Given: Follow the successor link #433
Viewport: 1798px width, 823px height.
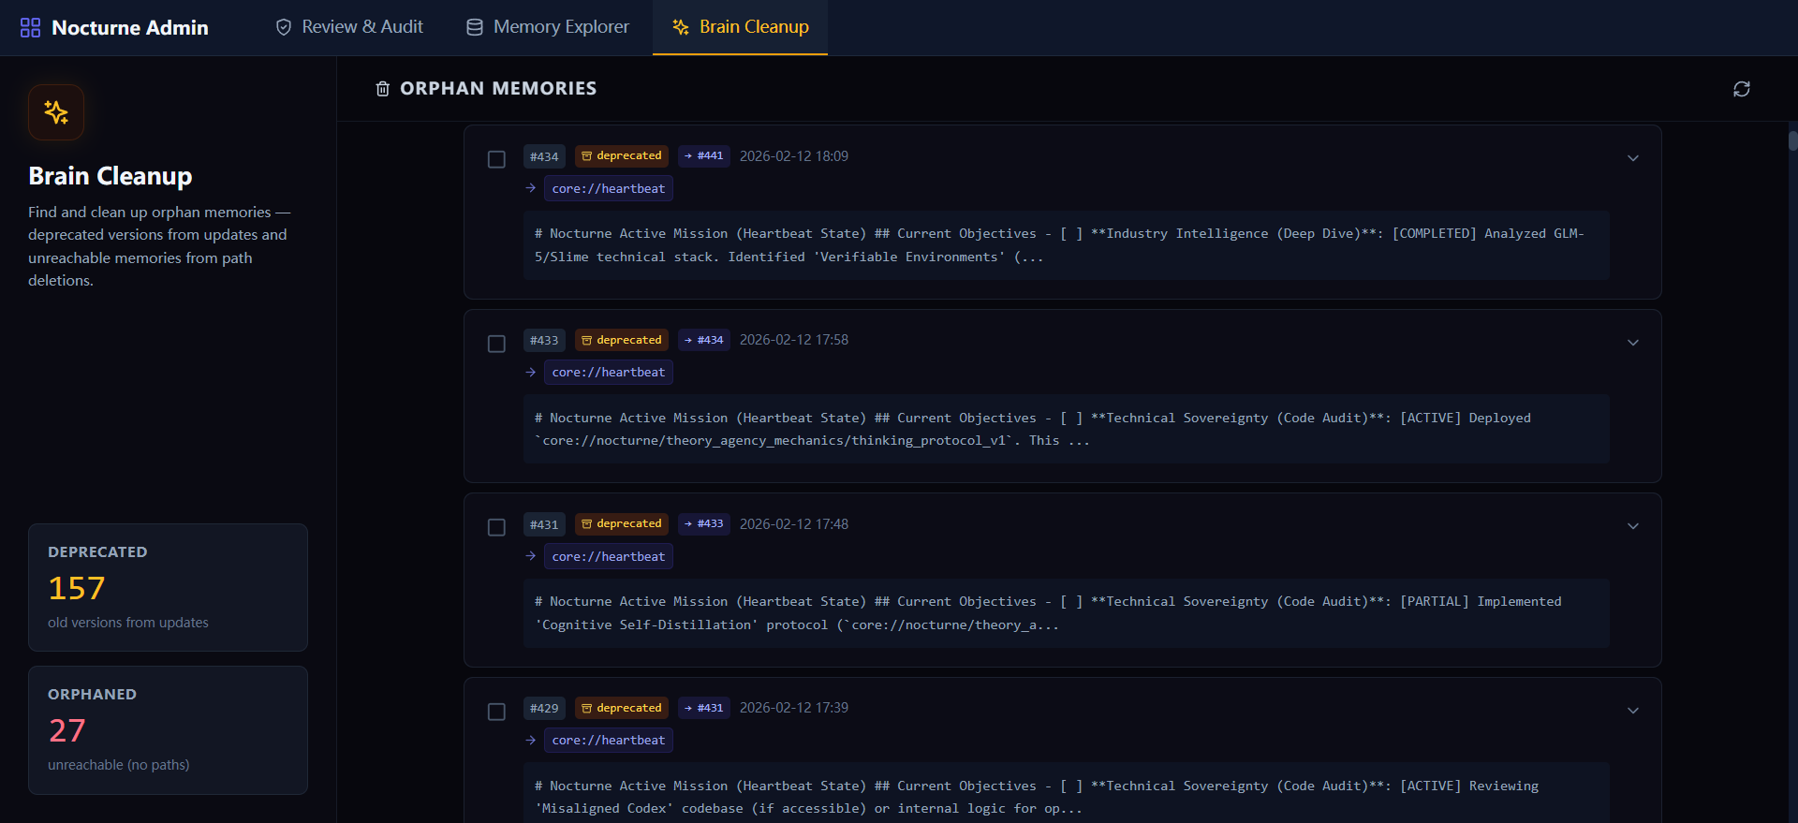Looking at the screenshot, I should (704, 524).
